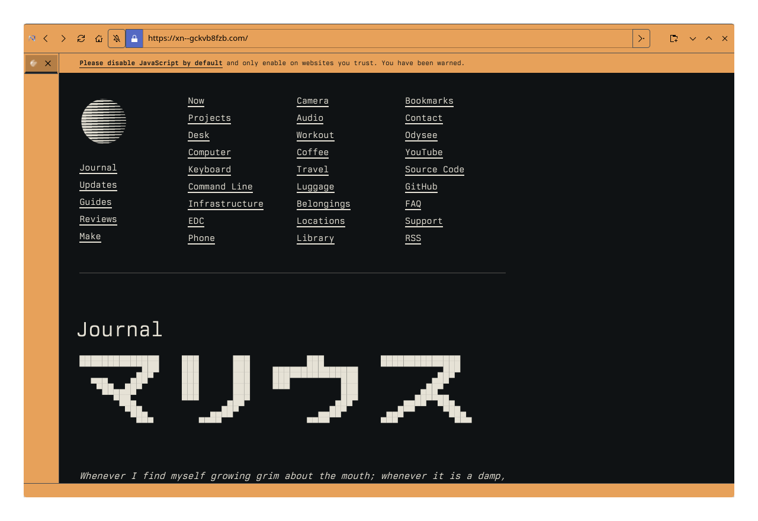Open the Belongings link
This screenshot has height=521, width=758.
tap(323, 204)
